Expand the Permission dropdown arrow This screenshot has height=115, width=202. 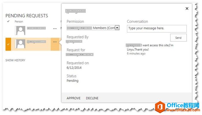click(x=117, y=28)
